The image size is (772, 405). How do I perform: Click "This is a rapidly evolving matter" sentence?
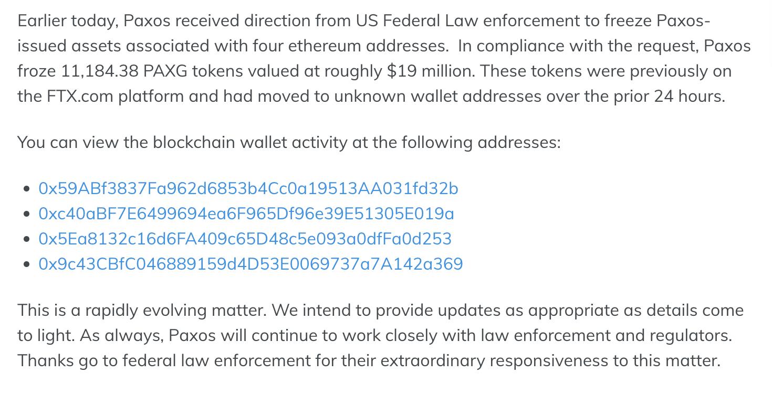coord(142,311)
